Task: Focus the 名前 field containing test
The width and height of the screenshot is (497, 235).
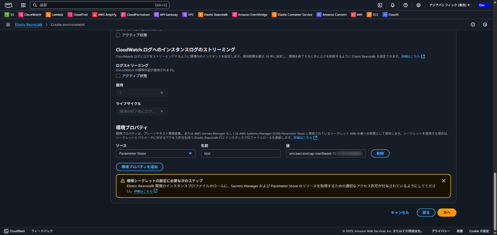Action: coord(241,154)
